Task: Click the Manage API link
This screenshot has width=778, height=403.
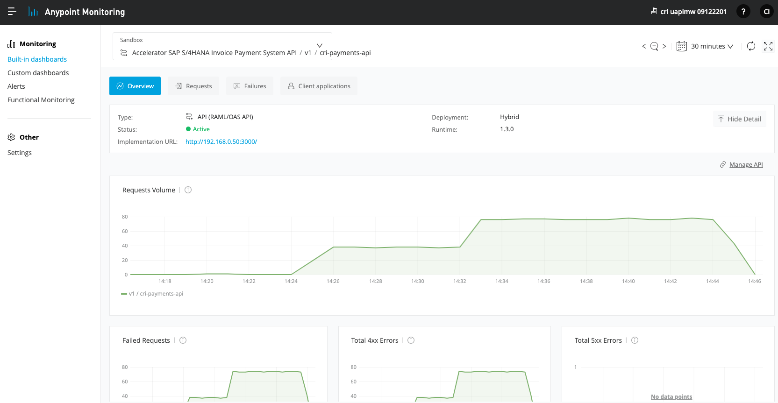Action: pos(746,164)
